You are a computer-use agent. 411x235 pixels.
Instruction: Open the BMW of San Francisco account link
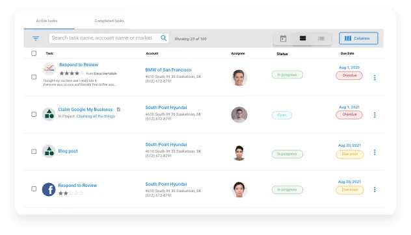(168, 70)
